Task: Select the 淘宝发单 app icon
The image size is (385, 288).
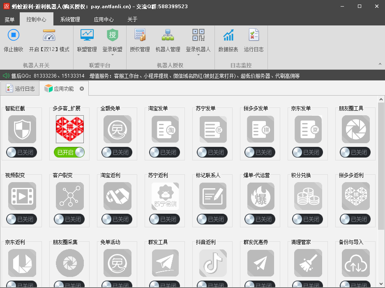Action: click(165, 129)
